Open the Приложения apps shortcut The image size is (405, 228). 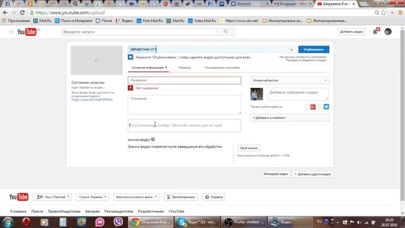pyautogui.click(x=16, y=21)
